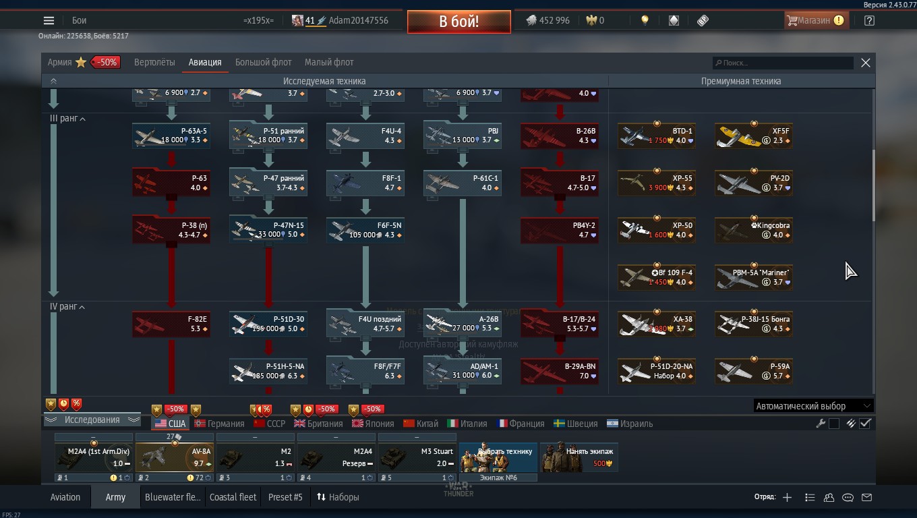Click the Поиск search field
Viewport: 917px width, 518px height.
tap(783, 63)
